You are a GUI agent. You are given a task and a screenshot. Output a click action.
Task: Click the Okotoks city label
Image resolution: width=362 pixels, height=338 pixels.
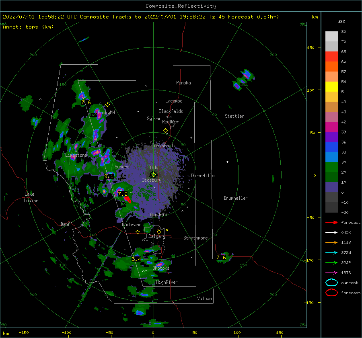[x=161, y=268]
